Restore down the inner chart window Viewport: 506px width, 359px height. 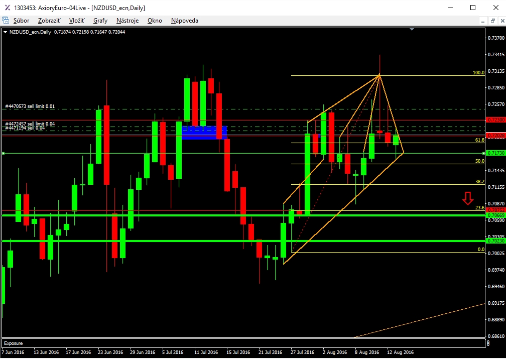493,21
